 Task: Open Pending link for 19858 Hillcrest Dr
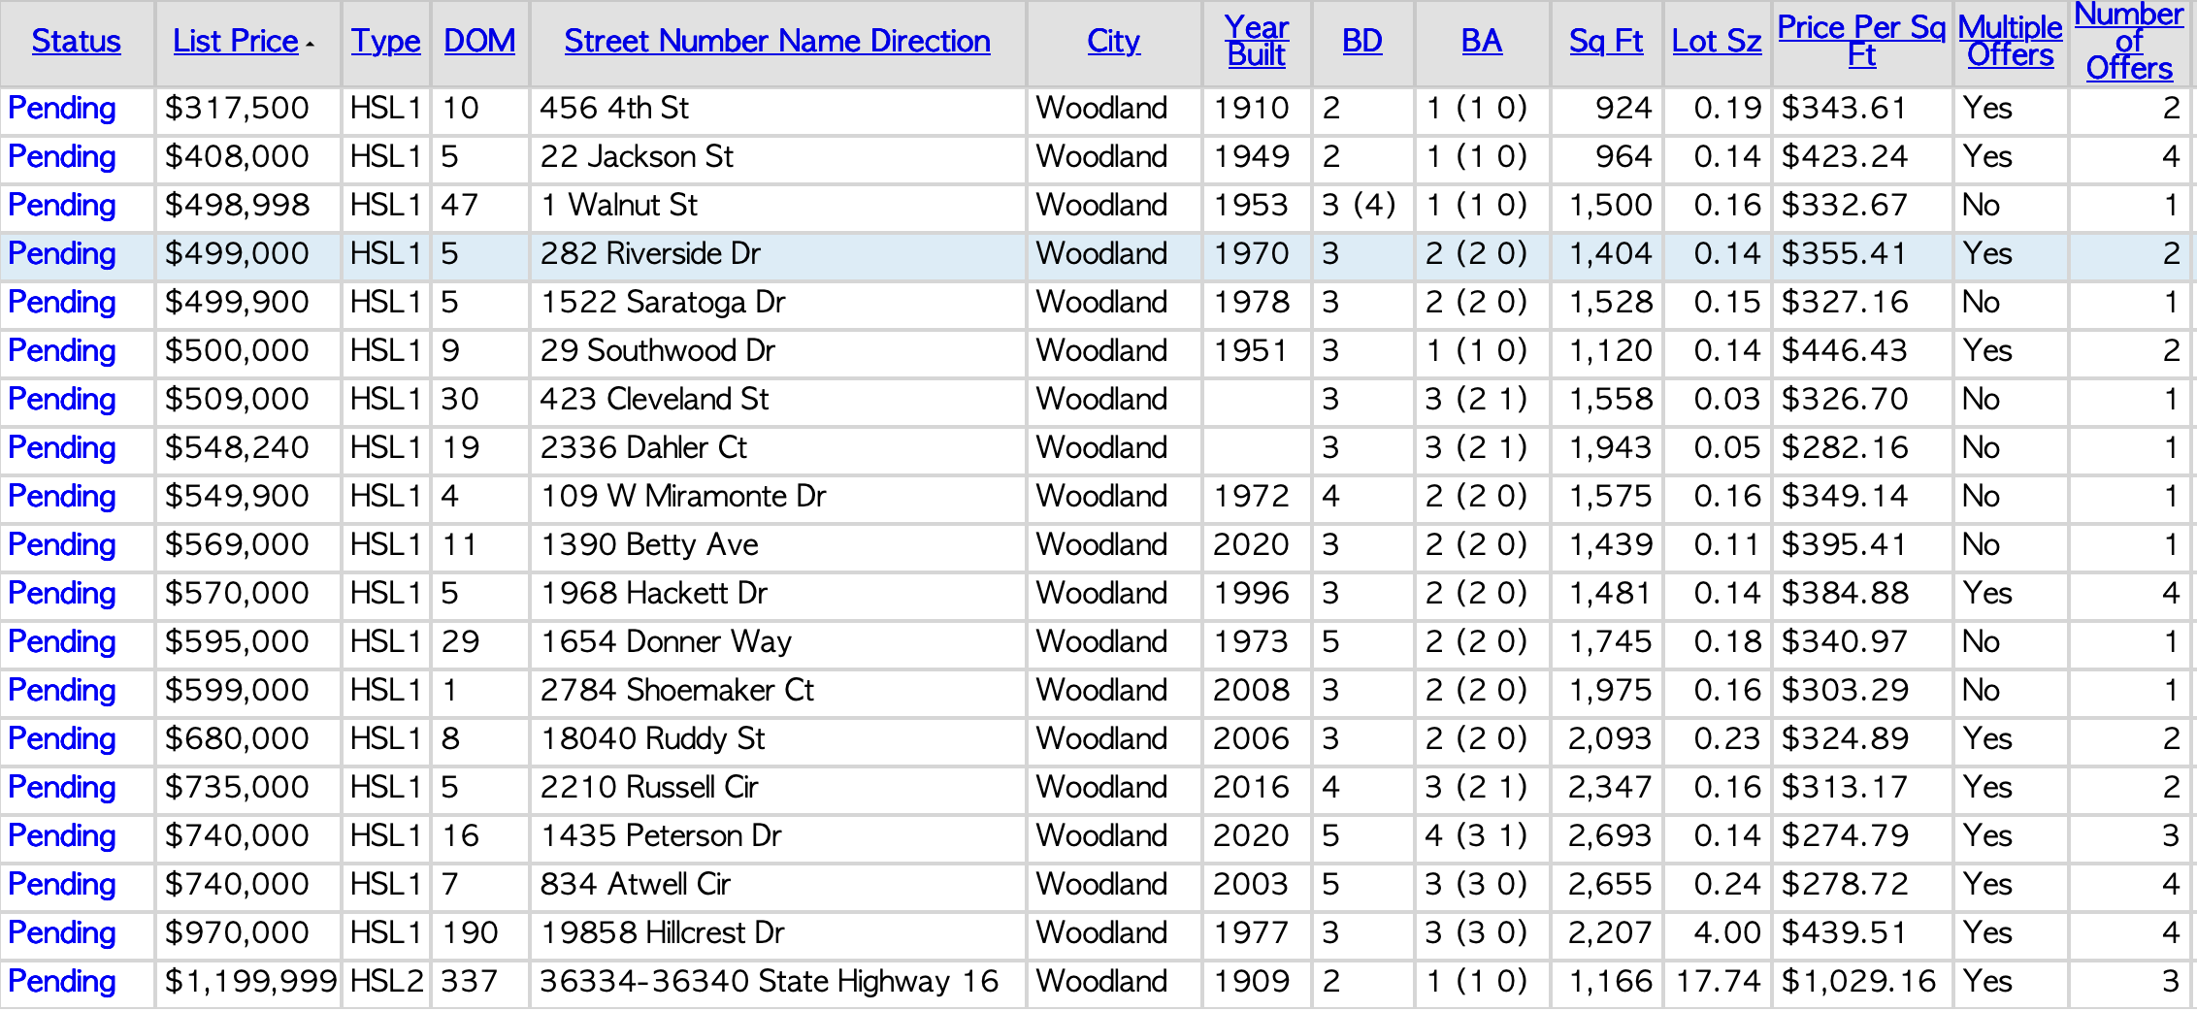[x=62, y=933]
